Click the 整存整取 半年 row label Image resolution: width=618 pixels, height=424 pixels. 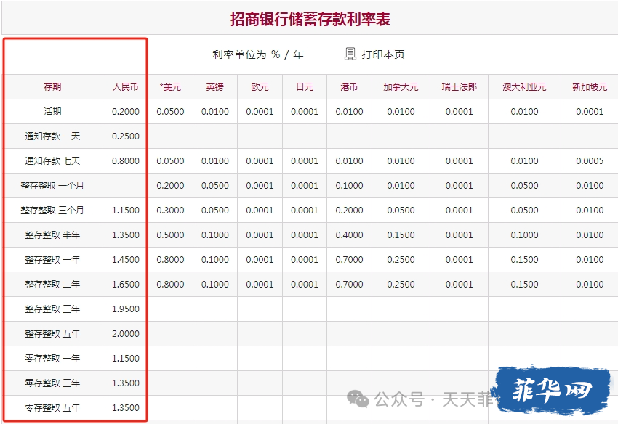(52, 235)
